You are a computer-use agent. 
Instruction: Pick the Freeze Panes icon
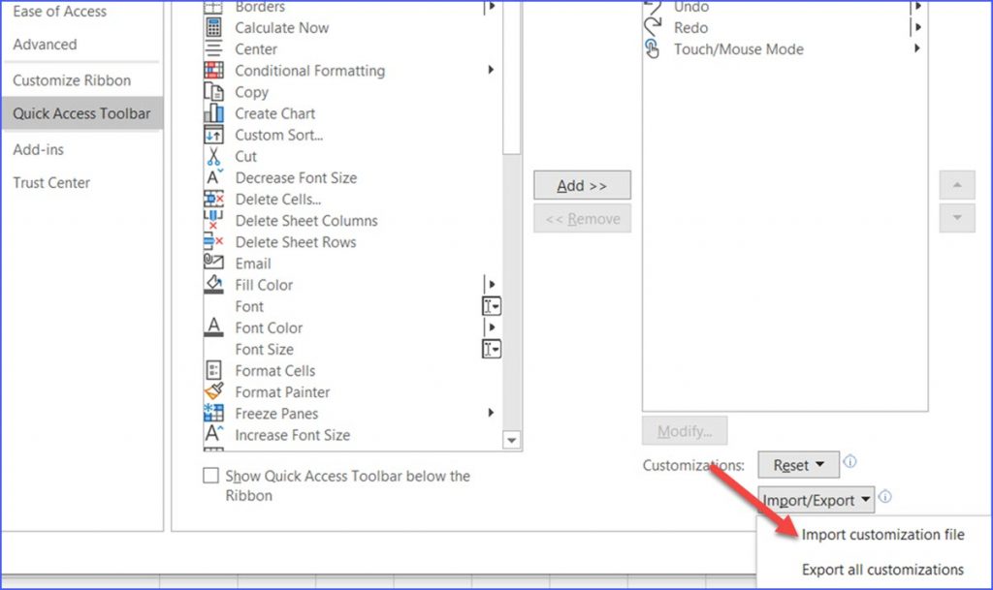tap(214, 414)
